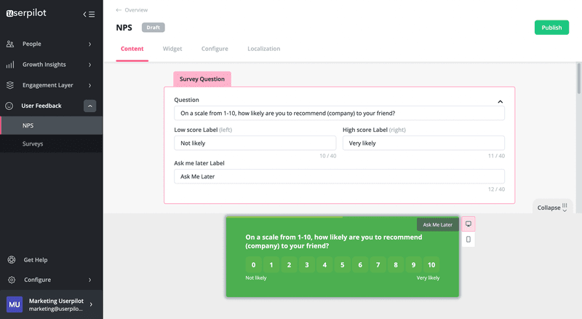This screenshot has height=319, width=582.
Task: Expand the Growth Insights chevron
Action: pyautogui.click(x=89, y=65)
